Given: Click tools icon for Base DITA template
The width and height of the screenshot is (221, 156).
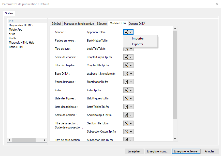Looking at the screenshot, I should tap(126, 74).
